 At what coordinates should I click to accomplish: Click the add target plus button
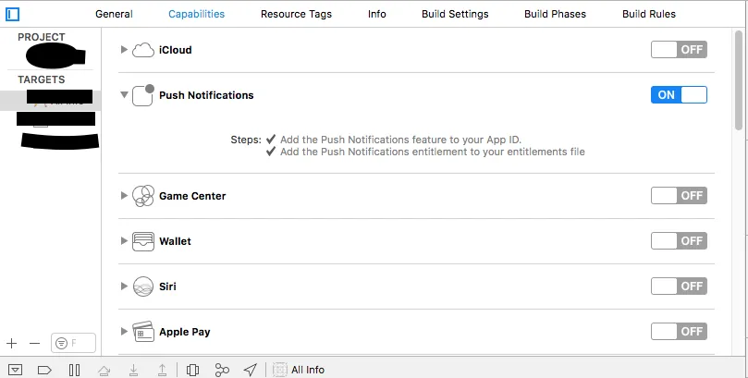pyautogui.click(x=12, y=343)
